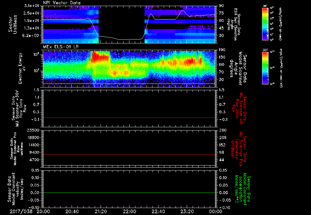Click the green zero velocity line

pyautogui.click(x=129, y=193)
